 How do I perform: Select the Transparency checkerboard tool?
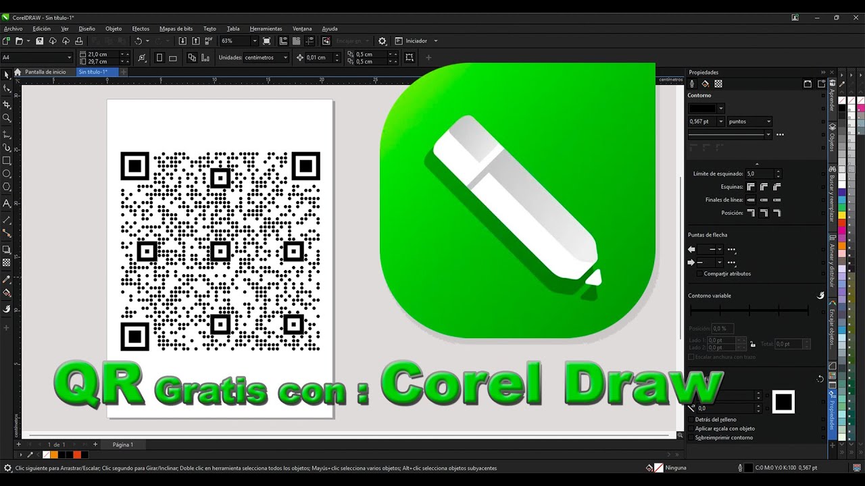(x=7, y=263)
